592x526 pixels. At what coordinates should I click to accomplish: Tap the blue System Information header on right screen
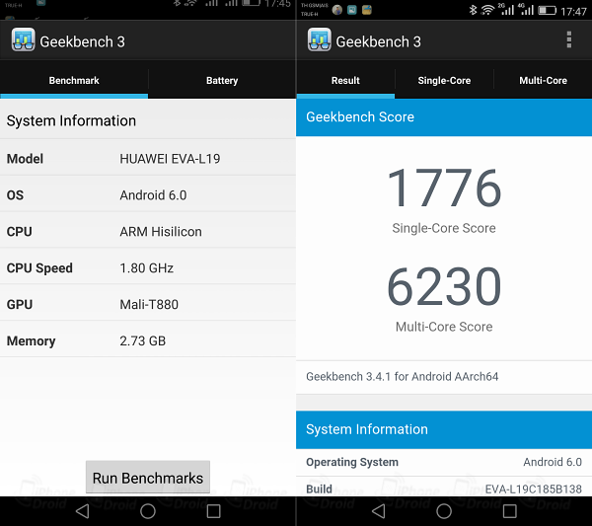[444, 429]
